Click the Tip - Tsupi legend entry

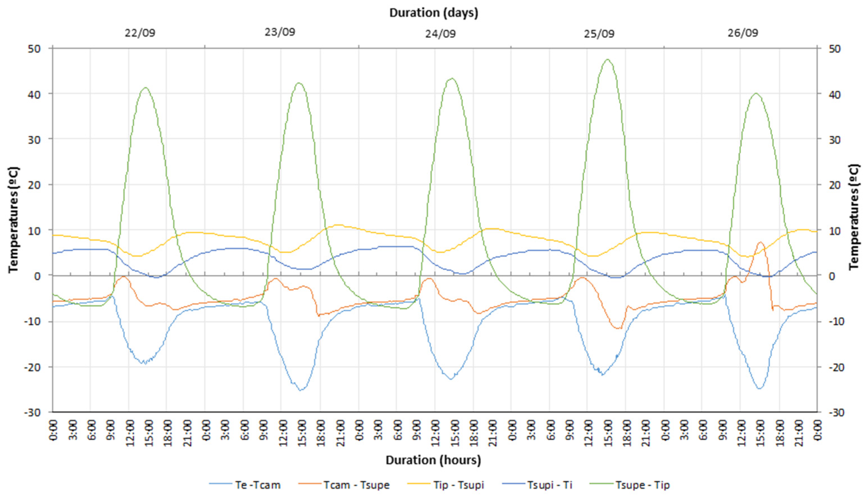[x=458, y=485]
